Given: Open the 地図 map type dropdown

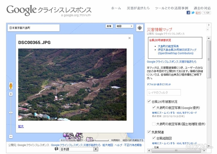Looking at the screenshot, I should click(124, 26).
